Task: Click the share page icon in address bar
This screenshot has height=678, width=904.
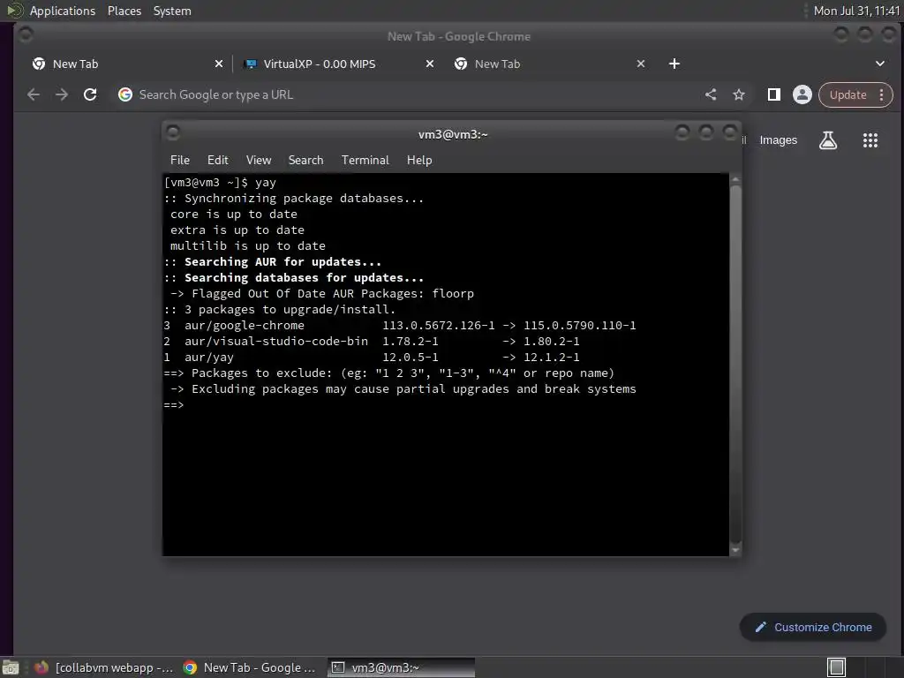Action: 711,94
